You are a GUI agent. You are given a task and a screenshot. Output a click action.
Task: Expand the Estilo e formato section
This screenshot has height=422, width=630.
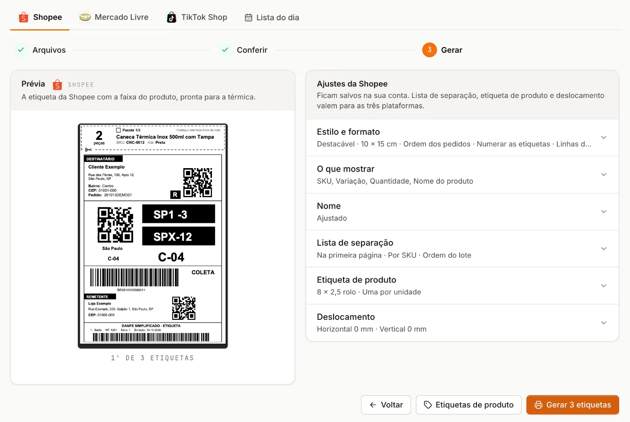462,138
